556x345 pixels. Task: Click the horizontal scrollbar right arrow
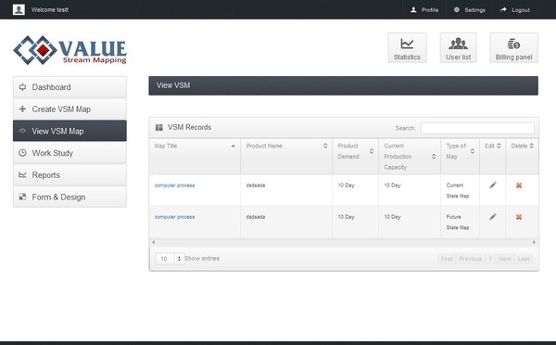pyautogui.click(x=534, y=242)
